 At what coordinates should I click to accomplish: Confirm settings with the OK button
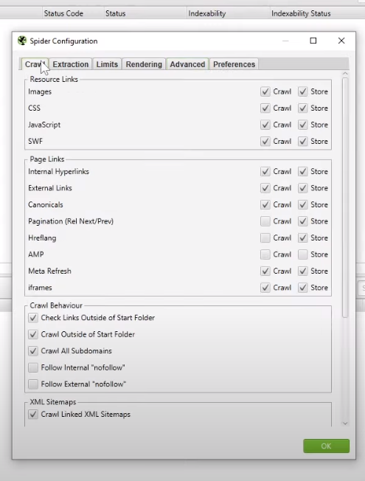pos(326,446)
